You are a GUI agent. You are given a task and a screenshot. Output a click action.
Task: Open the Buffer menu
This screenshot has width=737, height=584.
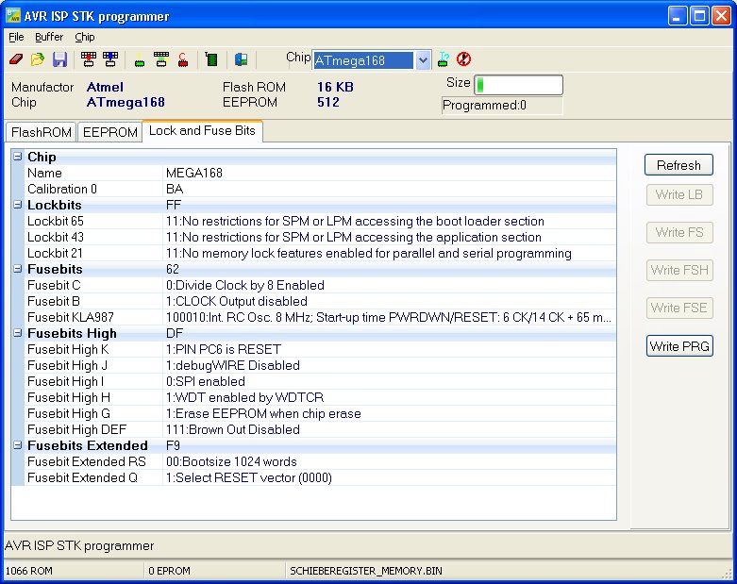click(x=49, y=37)
